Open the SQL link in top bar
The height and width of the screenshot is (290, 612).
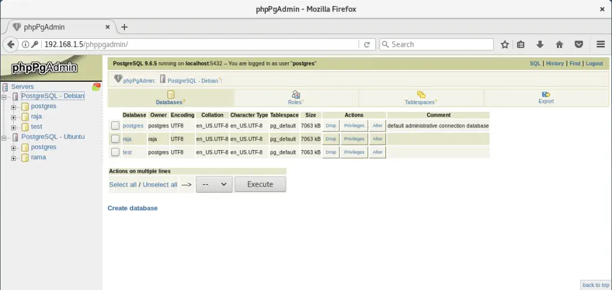pyautogui.click(x=535, y=63)
